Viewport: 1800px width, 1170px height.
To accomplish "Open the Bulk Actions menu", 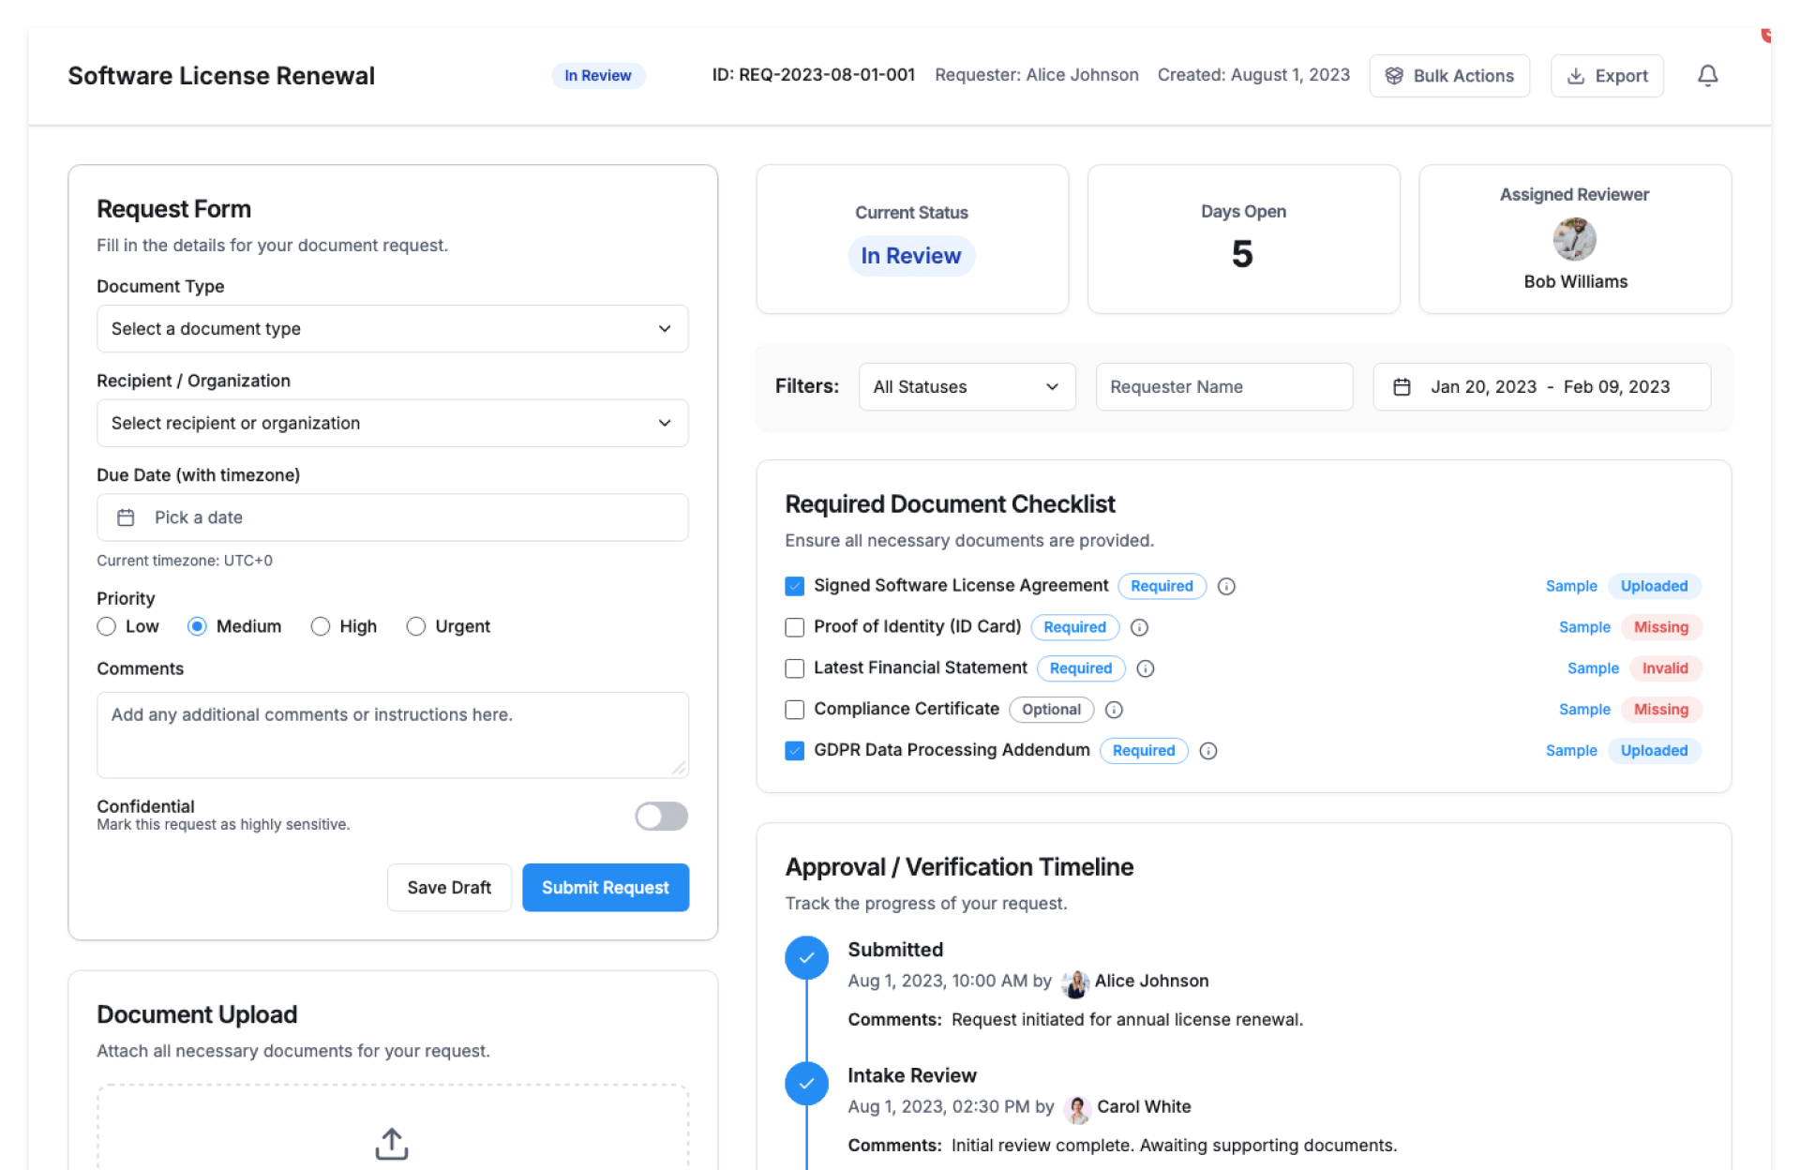I will [1449, 76].
